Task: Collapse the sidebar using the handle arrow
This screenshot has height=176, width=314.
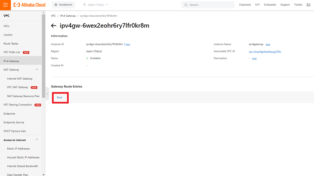Action: click(47, 94)
